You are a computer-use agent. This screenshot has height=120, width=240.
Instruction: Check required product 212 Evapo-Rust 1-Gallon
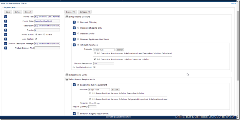pos(90,93)
